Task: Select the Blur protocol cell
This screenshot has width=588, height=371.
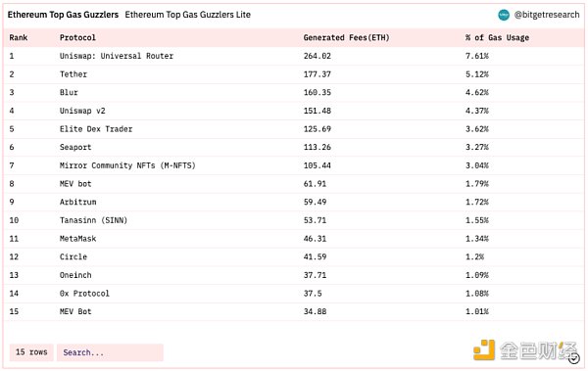Action: point(69,92)
